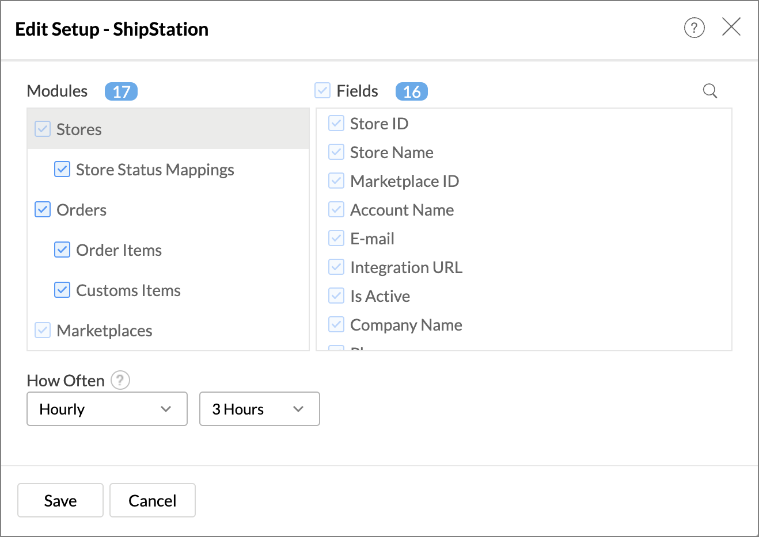
Task: Open the How Often help tooltip icon
Action: pyautogui.click(x=120, y=380)
